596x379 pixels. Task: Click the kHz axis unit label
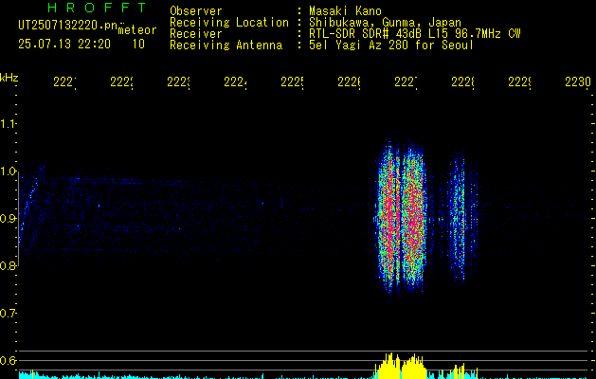click(x=9, y=78)
